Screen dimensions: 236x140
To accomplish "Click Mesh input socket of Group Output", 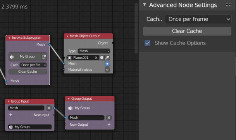I will [x=65, y=118].
